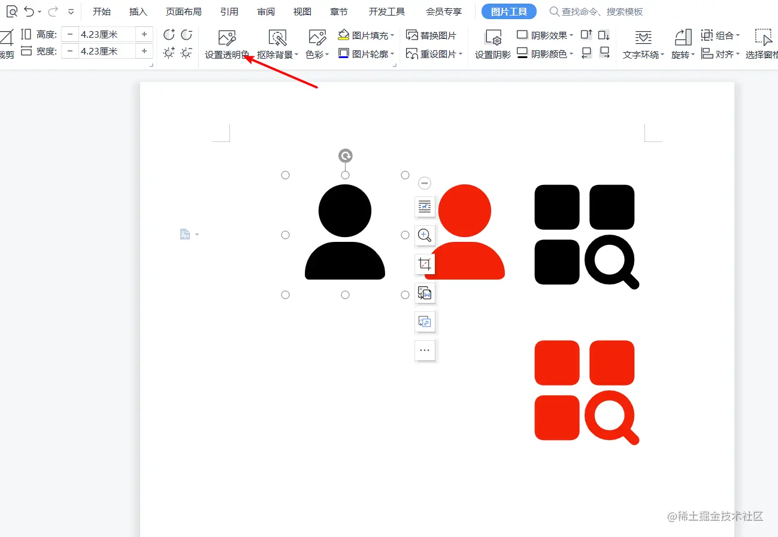The image size is (778, 537).
Task: Click the rotation handle above the selected picture
Action: [x=345, y=156]
